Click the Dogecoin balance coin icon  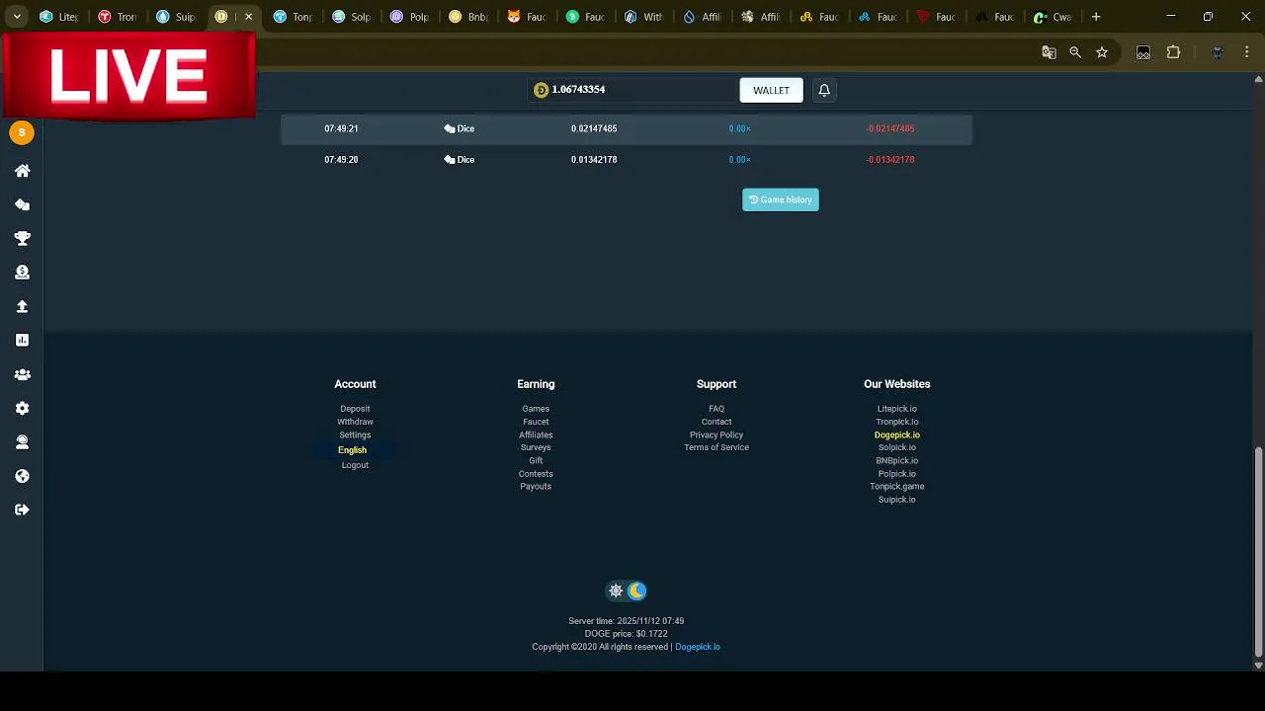(x=541, y=90)
